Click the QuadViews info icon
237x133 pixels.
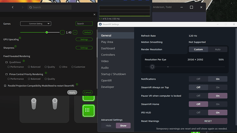coord(24,61)
